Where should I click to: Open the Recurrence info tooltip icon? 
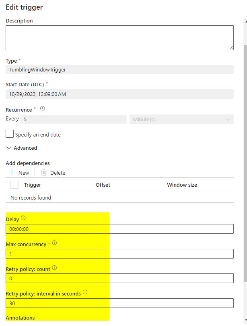[43, 108]
